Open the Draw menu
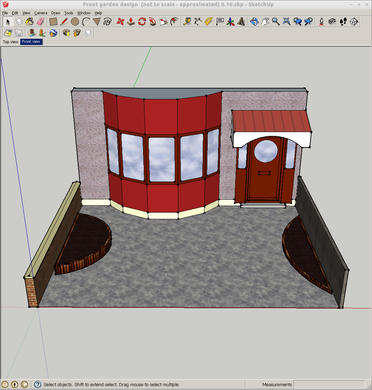This screenshot has width=372, height=390. 56,13
